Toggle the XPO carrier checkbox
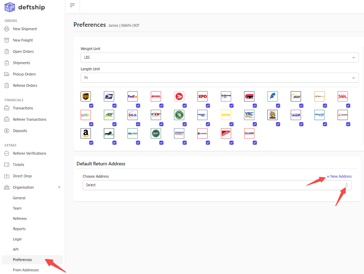This screenshot has width=364, height=274. point(208,106)
